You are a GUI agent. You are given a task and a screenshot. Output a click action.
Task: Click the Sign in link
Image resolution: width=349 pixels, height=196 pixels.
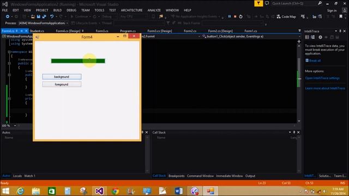332,11
